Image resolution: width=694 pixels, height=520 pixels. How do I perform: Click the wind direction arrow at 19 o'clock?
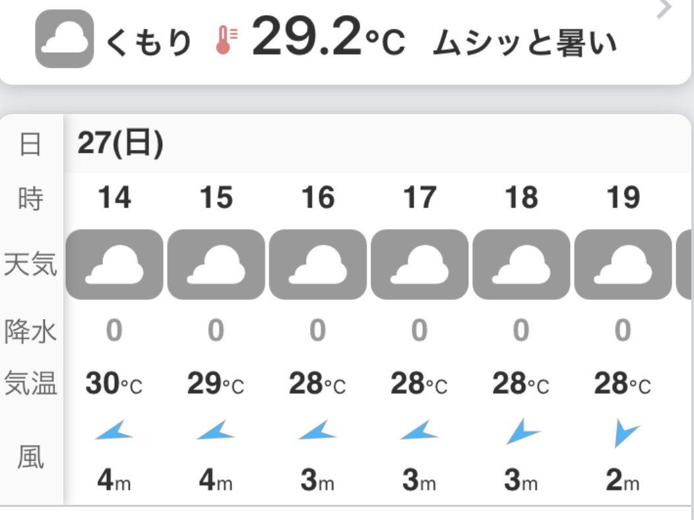pos(623,434)
